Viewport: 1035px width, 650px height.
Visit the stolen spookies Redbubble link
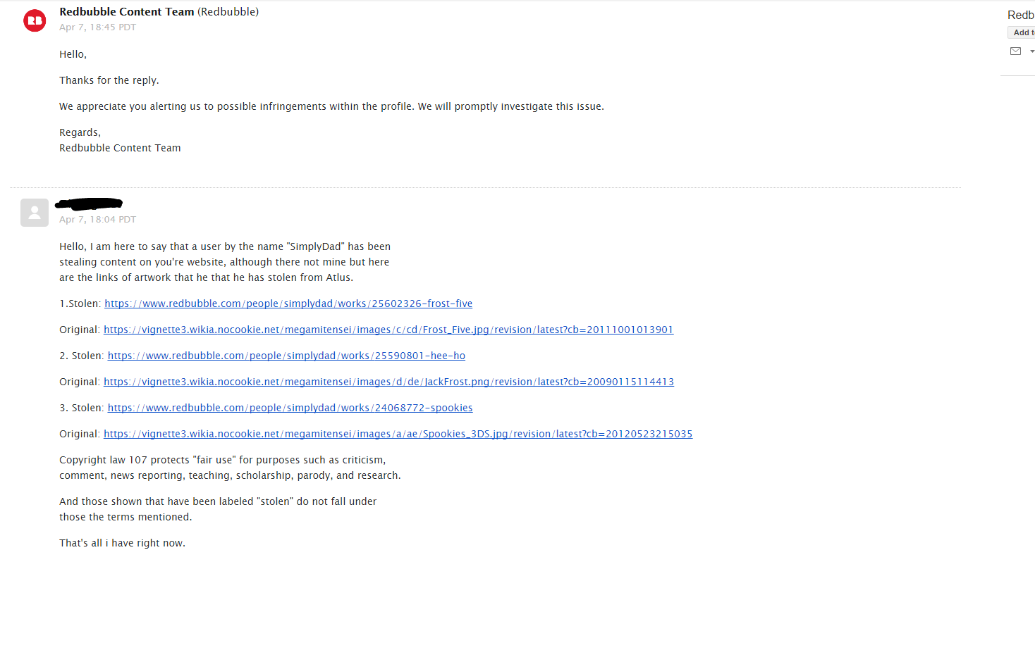pos(290,408)
